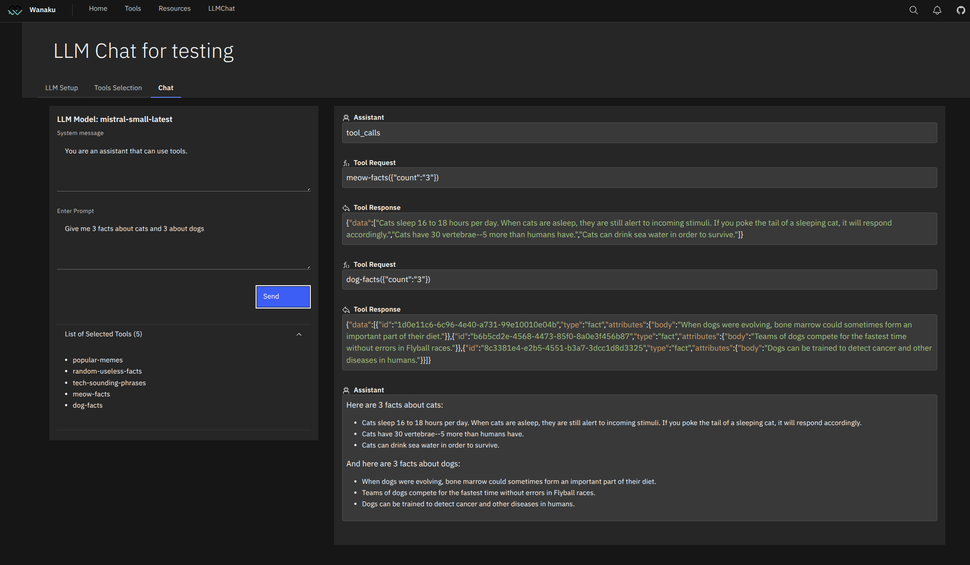The image size is (970, 565).
Task: Focus the Enter Prompt text area
Action: [x=183, y=244]
